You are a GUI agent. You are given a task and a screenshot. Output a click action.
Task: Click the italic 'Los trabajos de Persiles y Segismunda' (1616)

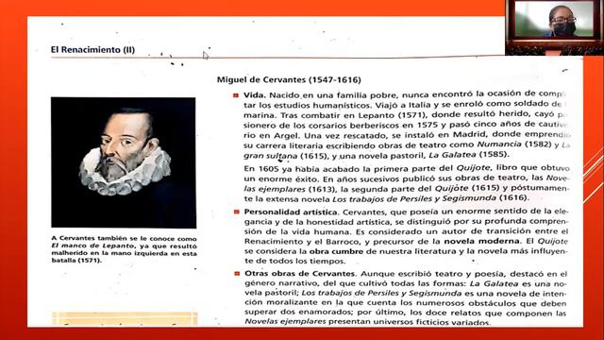click(414, 198)
